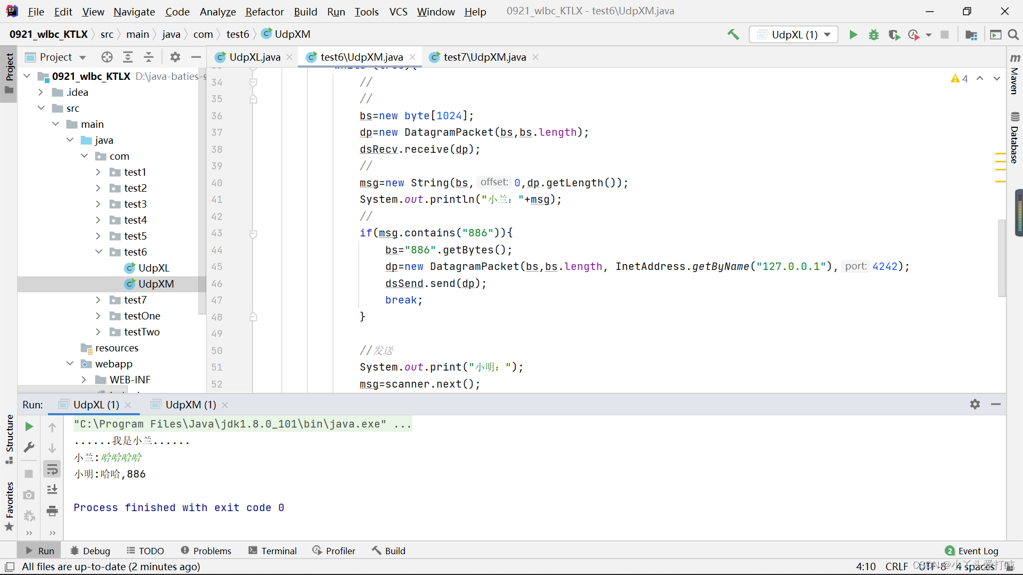Go to previous highlighted warning arrow

[980, 79]
